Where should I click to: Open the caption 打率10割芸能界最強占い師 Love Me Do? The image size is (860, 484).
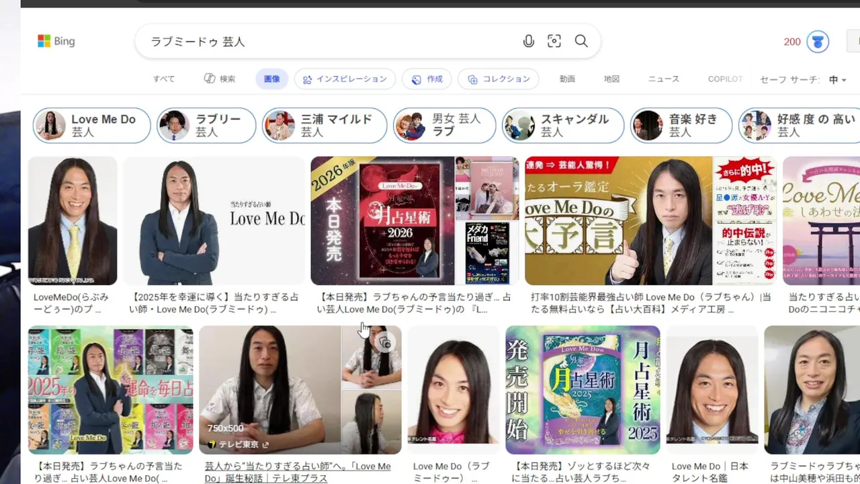[x=650, y=303]
